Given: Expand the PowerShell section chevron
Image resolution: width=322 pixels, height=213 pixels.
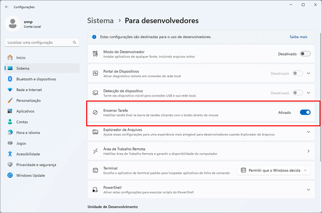Looking at the screenshot, I should pyautogui.click(x=309, y=190).
